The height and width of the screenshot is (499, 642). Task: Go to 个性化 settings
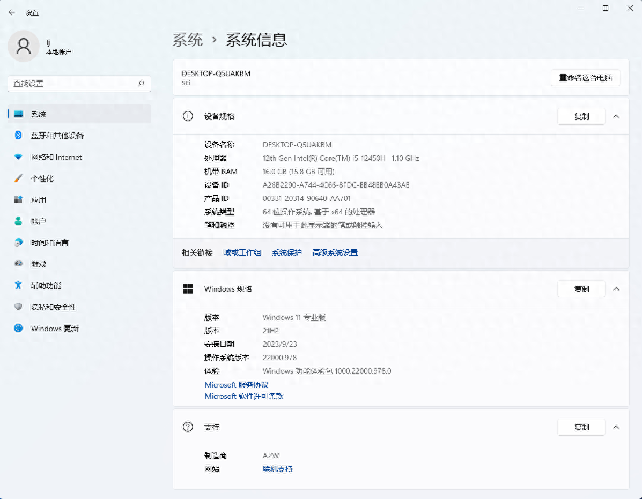point(79,178)
